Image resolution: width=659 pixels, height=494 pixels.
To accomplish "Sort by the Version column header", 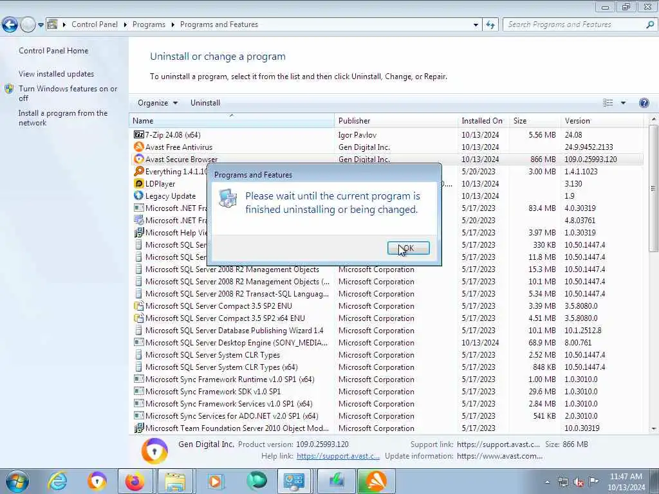I will [602, 120].
